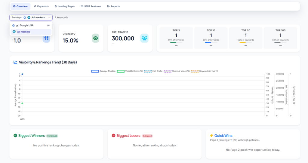Image resolution: width=308 pixels, height=163 pixels.
Task: Switch to the Keywords tab
Action: point(41,6)
